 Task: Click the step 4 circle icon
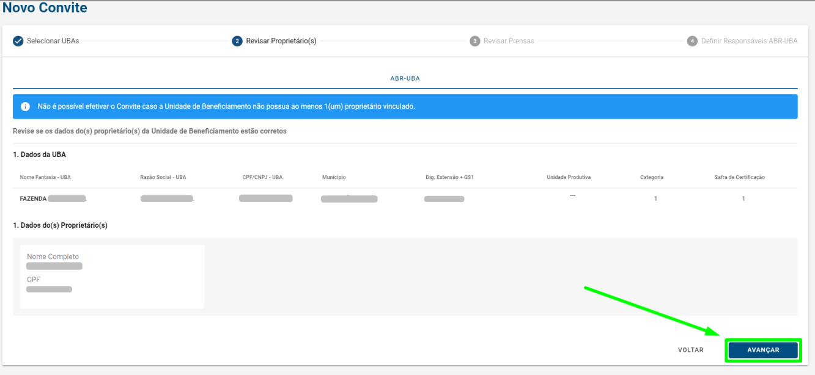[x=692, y=41]
